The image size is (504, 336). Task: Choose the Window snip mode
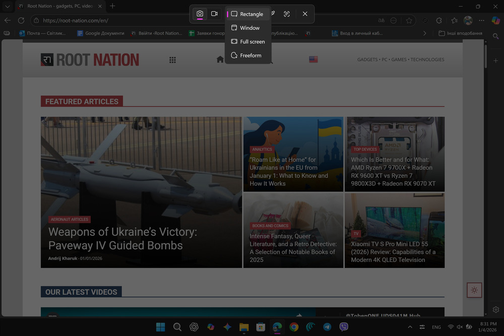248,28
